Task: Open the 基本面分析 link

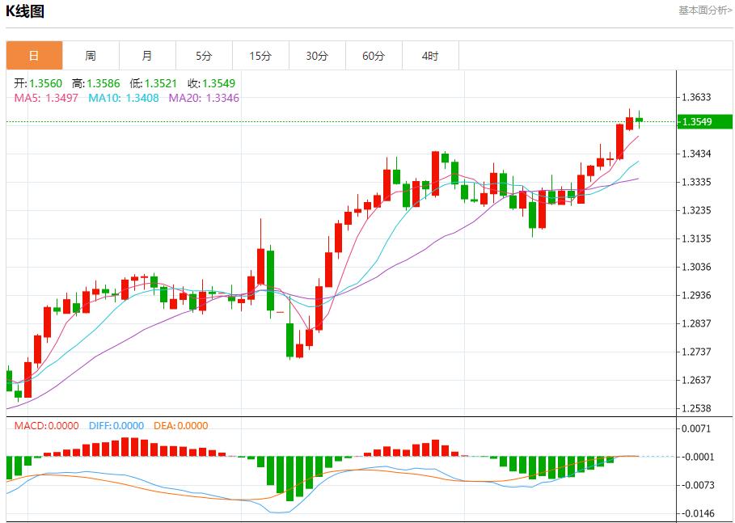Action: tap(705, 11)
